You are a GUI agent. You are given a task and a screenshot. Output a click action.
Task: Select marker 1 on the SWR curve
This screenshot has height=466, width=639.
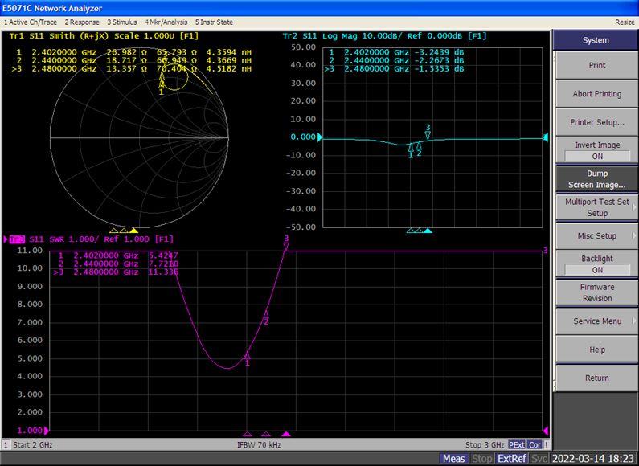pos(247,358)
